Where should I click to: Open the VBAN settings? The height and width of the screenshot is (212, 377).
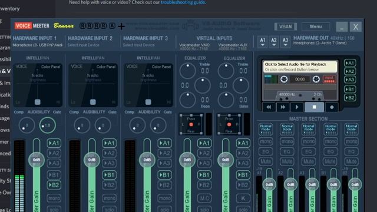point(285,26)
